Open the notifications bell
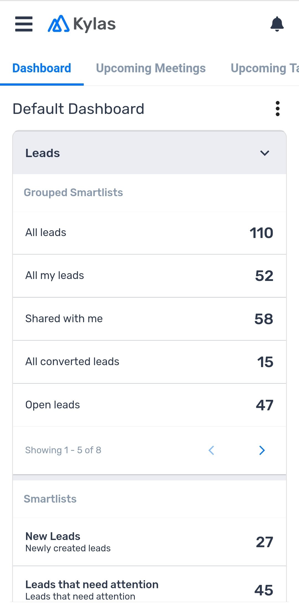This screenshot has width=299, height=604. point(277,24)
